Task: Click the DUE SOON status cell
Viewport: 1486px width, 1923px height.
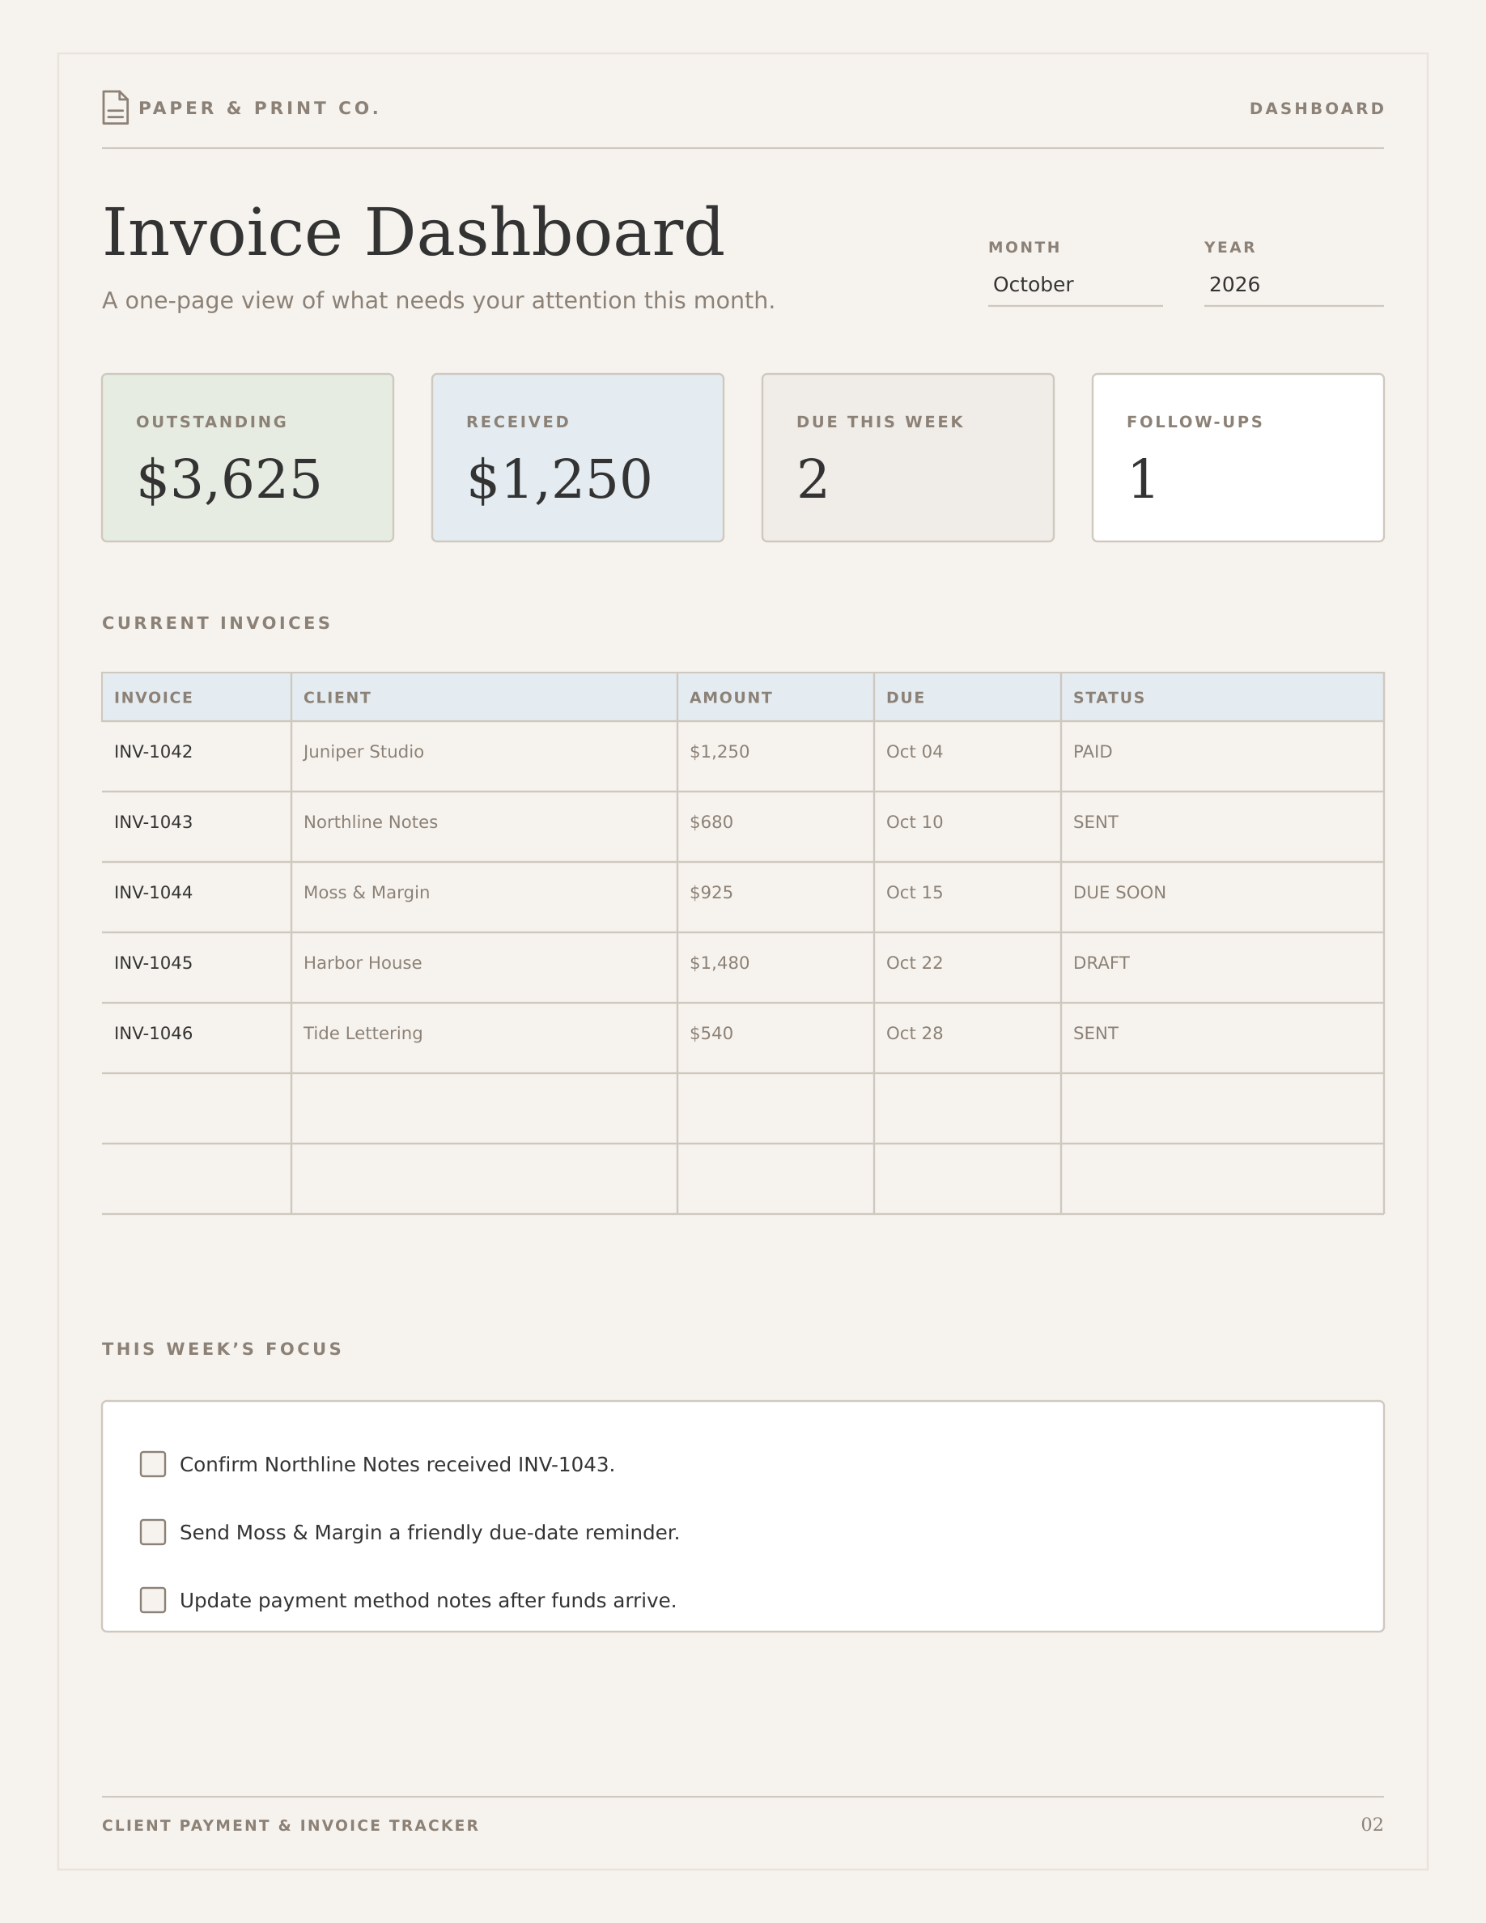Action: pos(1222,898)
